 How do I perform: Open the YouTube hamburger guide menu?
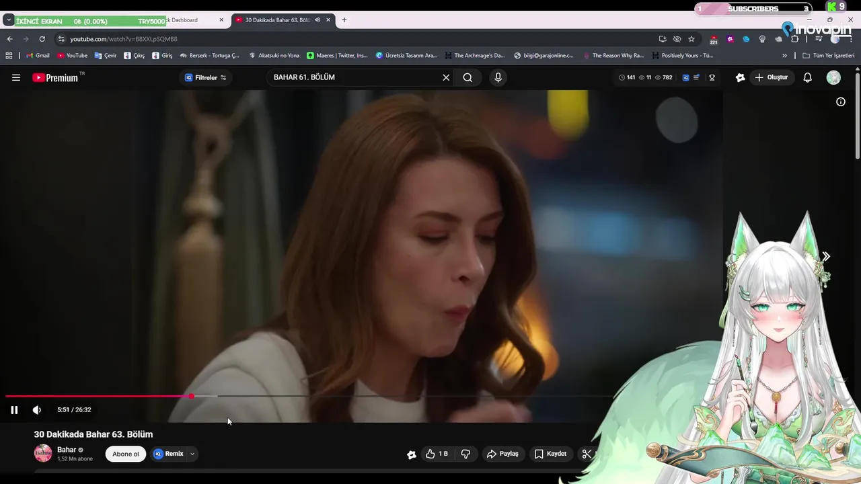(16, 77)
